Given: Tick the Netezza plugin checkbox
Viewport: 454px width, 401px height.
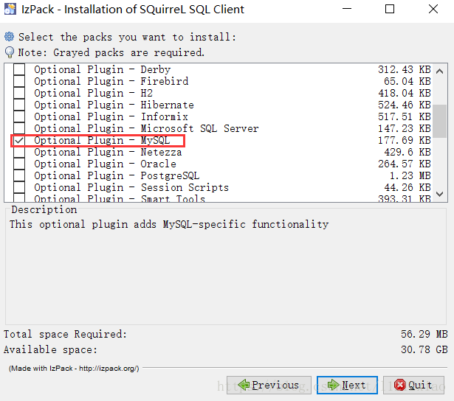Looking at the screenshot, I should 19,153.
